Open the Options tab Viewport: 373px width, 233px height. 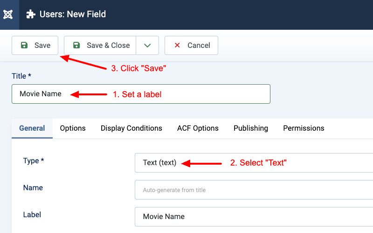pyautogui.click(x=73, y=128)
